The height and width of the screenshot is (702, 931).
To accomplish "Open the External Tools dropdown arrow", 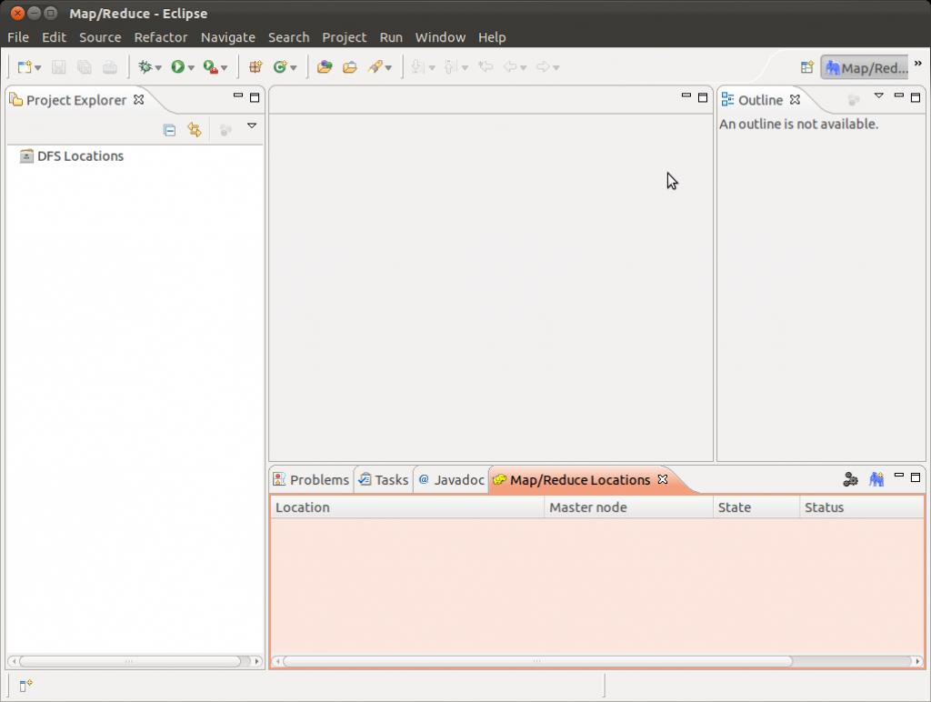I will 224,68.
